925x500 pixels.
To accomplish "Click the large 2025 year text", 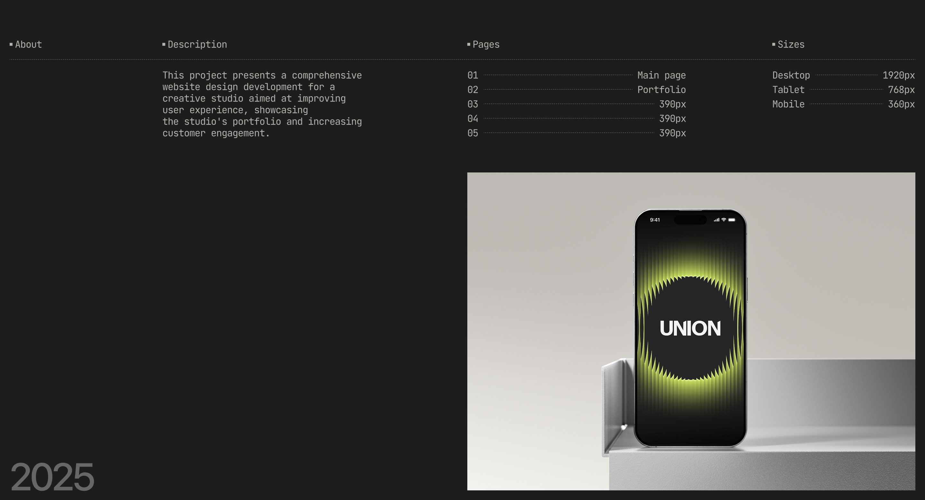I will tap(52, 477).
